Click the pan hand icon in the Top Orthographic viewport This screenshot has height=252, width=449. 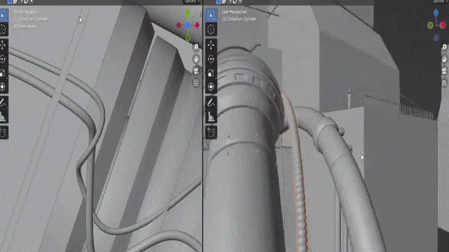point(196,59)
